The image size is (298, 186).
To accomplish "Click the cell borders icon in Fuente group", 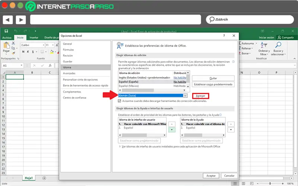I will point(42,52).
